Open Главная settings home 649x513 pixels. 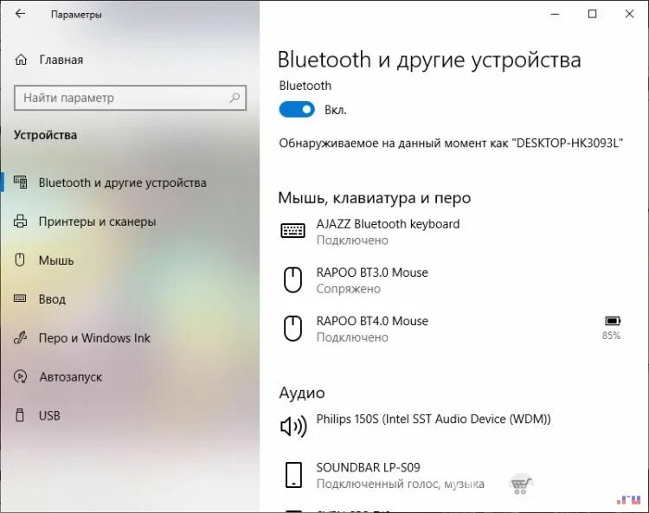point(61,60)
